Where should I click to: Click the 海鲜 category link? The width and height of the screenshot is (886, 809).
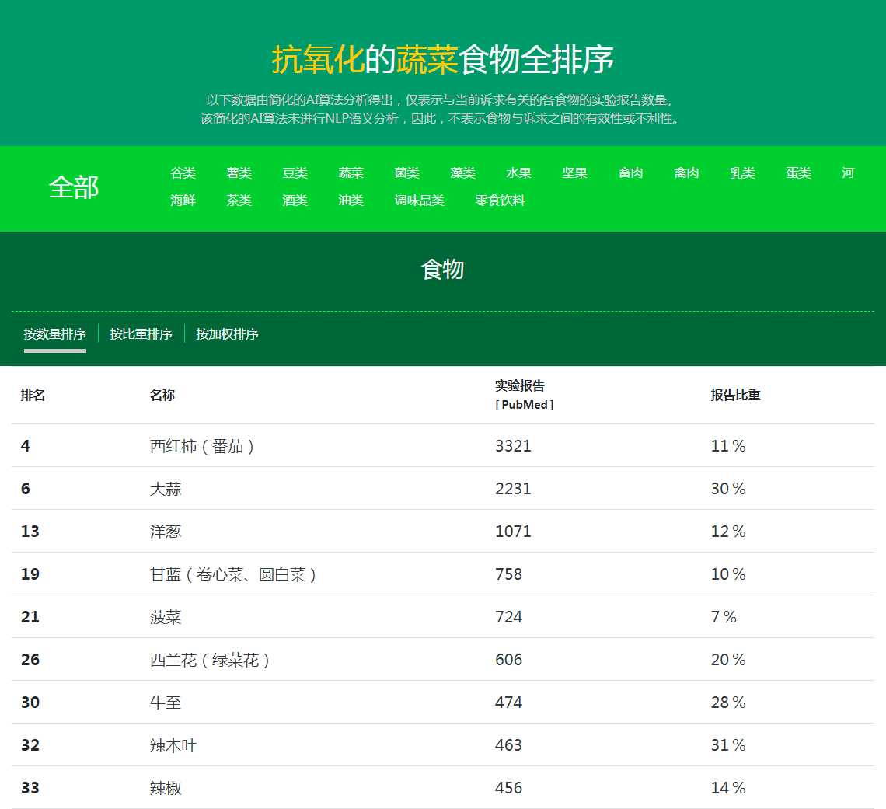(x=183, y=201)
